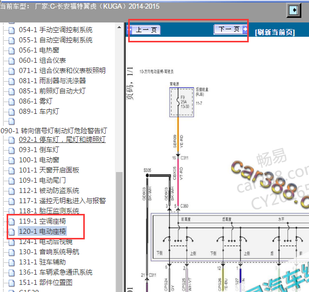Click page icon beside 086-1 雾灯
309x292 pixels.
coord(12,102)
